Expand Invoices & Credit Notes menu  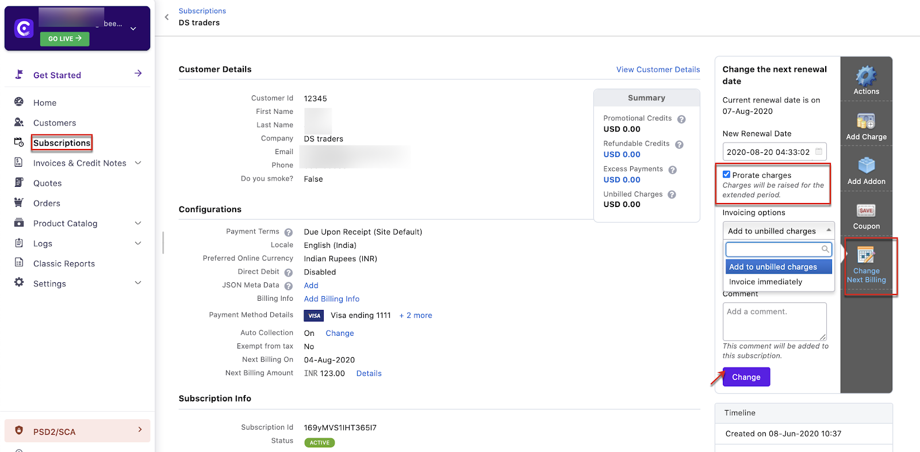pos(138,163)
